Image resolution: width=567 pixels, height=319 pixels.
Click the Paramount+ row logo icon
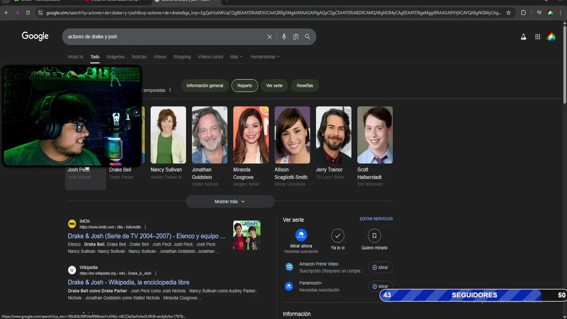(289, 286)
